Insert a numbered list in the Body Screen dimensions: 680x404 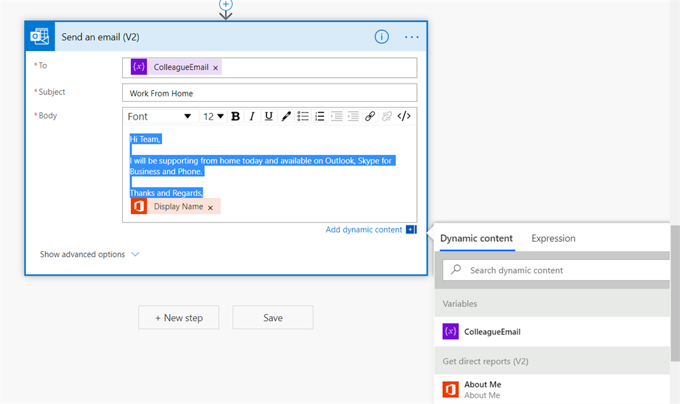tap(319, 116)
